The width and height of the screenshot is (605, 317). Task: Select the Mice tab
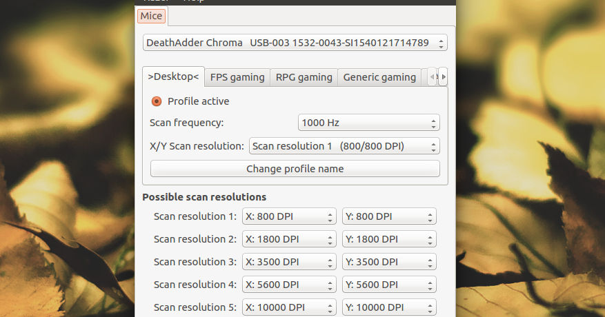[151, 16]
